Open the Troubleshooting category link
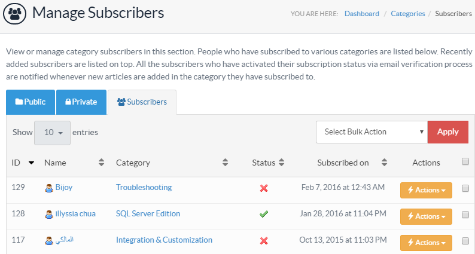The image size is (475, 254). (x=144, y=188)
